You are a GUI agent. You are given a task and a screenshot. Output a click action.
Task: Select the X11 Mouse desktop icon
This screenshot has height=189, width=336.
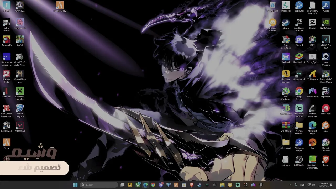[x=312, y=75]
